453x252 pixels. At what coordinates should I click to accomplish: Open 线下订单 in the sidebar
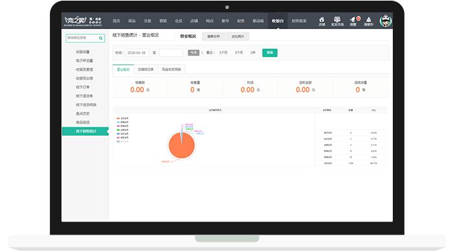coord(83,87)
